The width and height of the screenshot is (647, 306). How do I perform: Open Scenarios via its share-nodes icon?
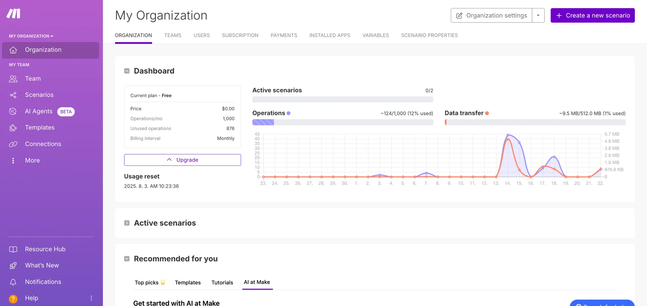coord(13,95)
